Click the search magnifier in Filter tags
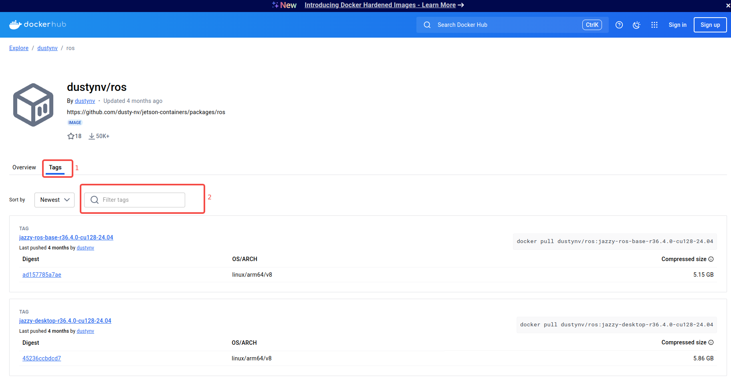731x382 pixels. [x=95, y=199]
